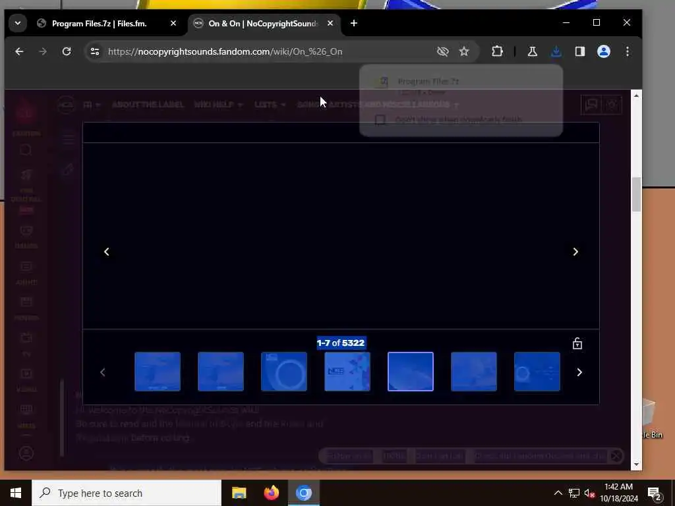Open the Chrome profile avatar
This screenshot has height=506, width=675.
point(604,51)
